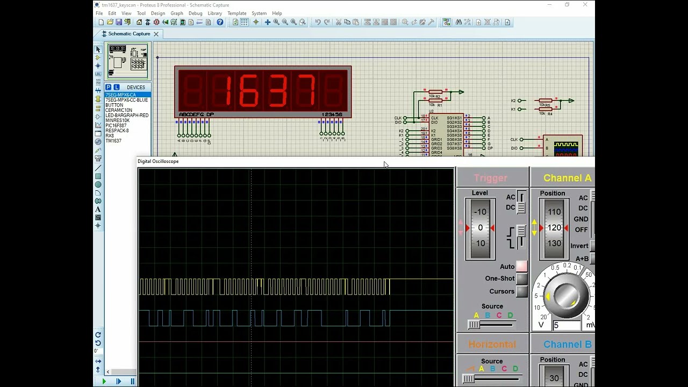688x387 pixels.
Task: Click the Pick Devices 'P' button
Action: [109, 87]
